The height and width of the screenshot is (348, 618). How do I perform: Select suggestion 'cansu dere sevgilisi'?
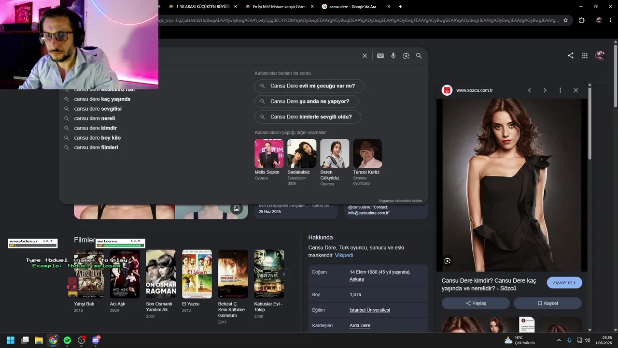98,109
